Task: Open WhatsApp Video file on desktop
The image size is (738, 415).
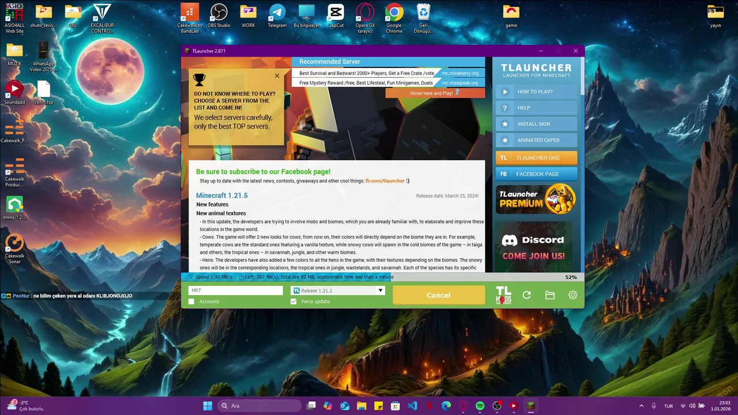Action: pyautogui.click(x=43, y=56)
